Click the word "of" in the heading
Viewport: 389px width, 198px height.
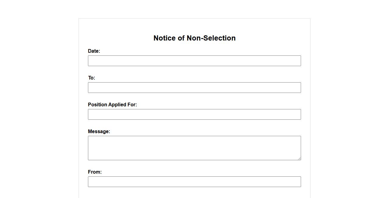[x=181, y=38]
